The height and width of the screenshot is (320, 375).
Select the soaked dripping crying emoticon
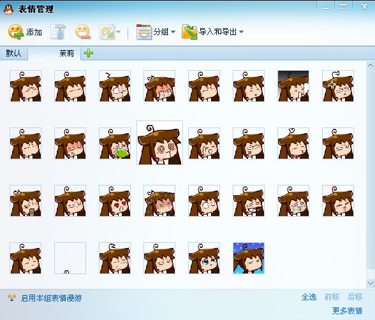click(x=159, y=201)
